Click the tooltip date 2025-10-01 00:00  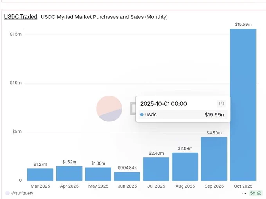pos(164,104)
